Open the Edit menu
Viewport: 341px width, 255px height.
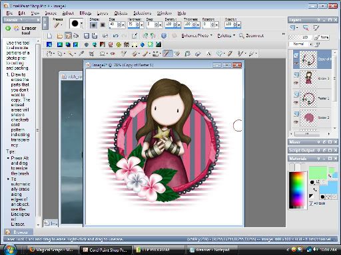click(x=22, y=13)
